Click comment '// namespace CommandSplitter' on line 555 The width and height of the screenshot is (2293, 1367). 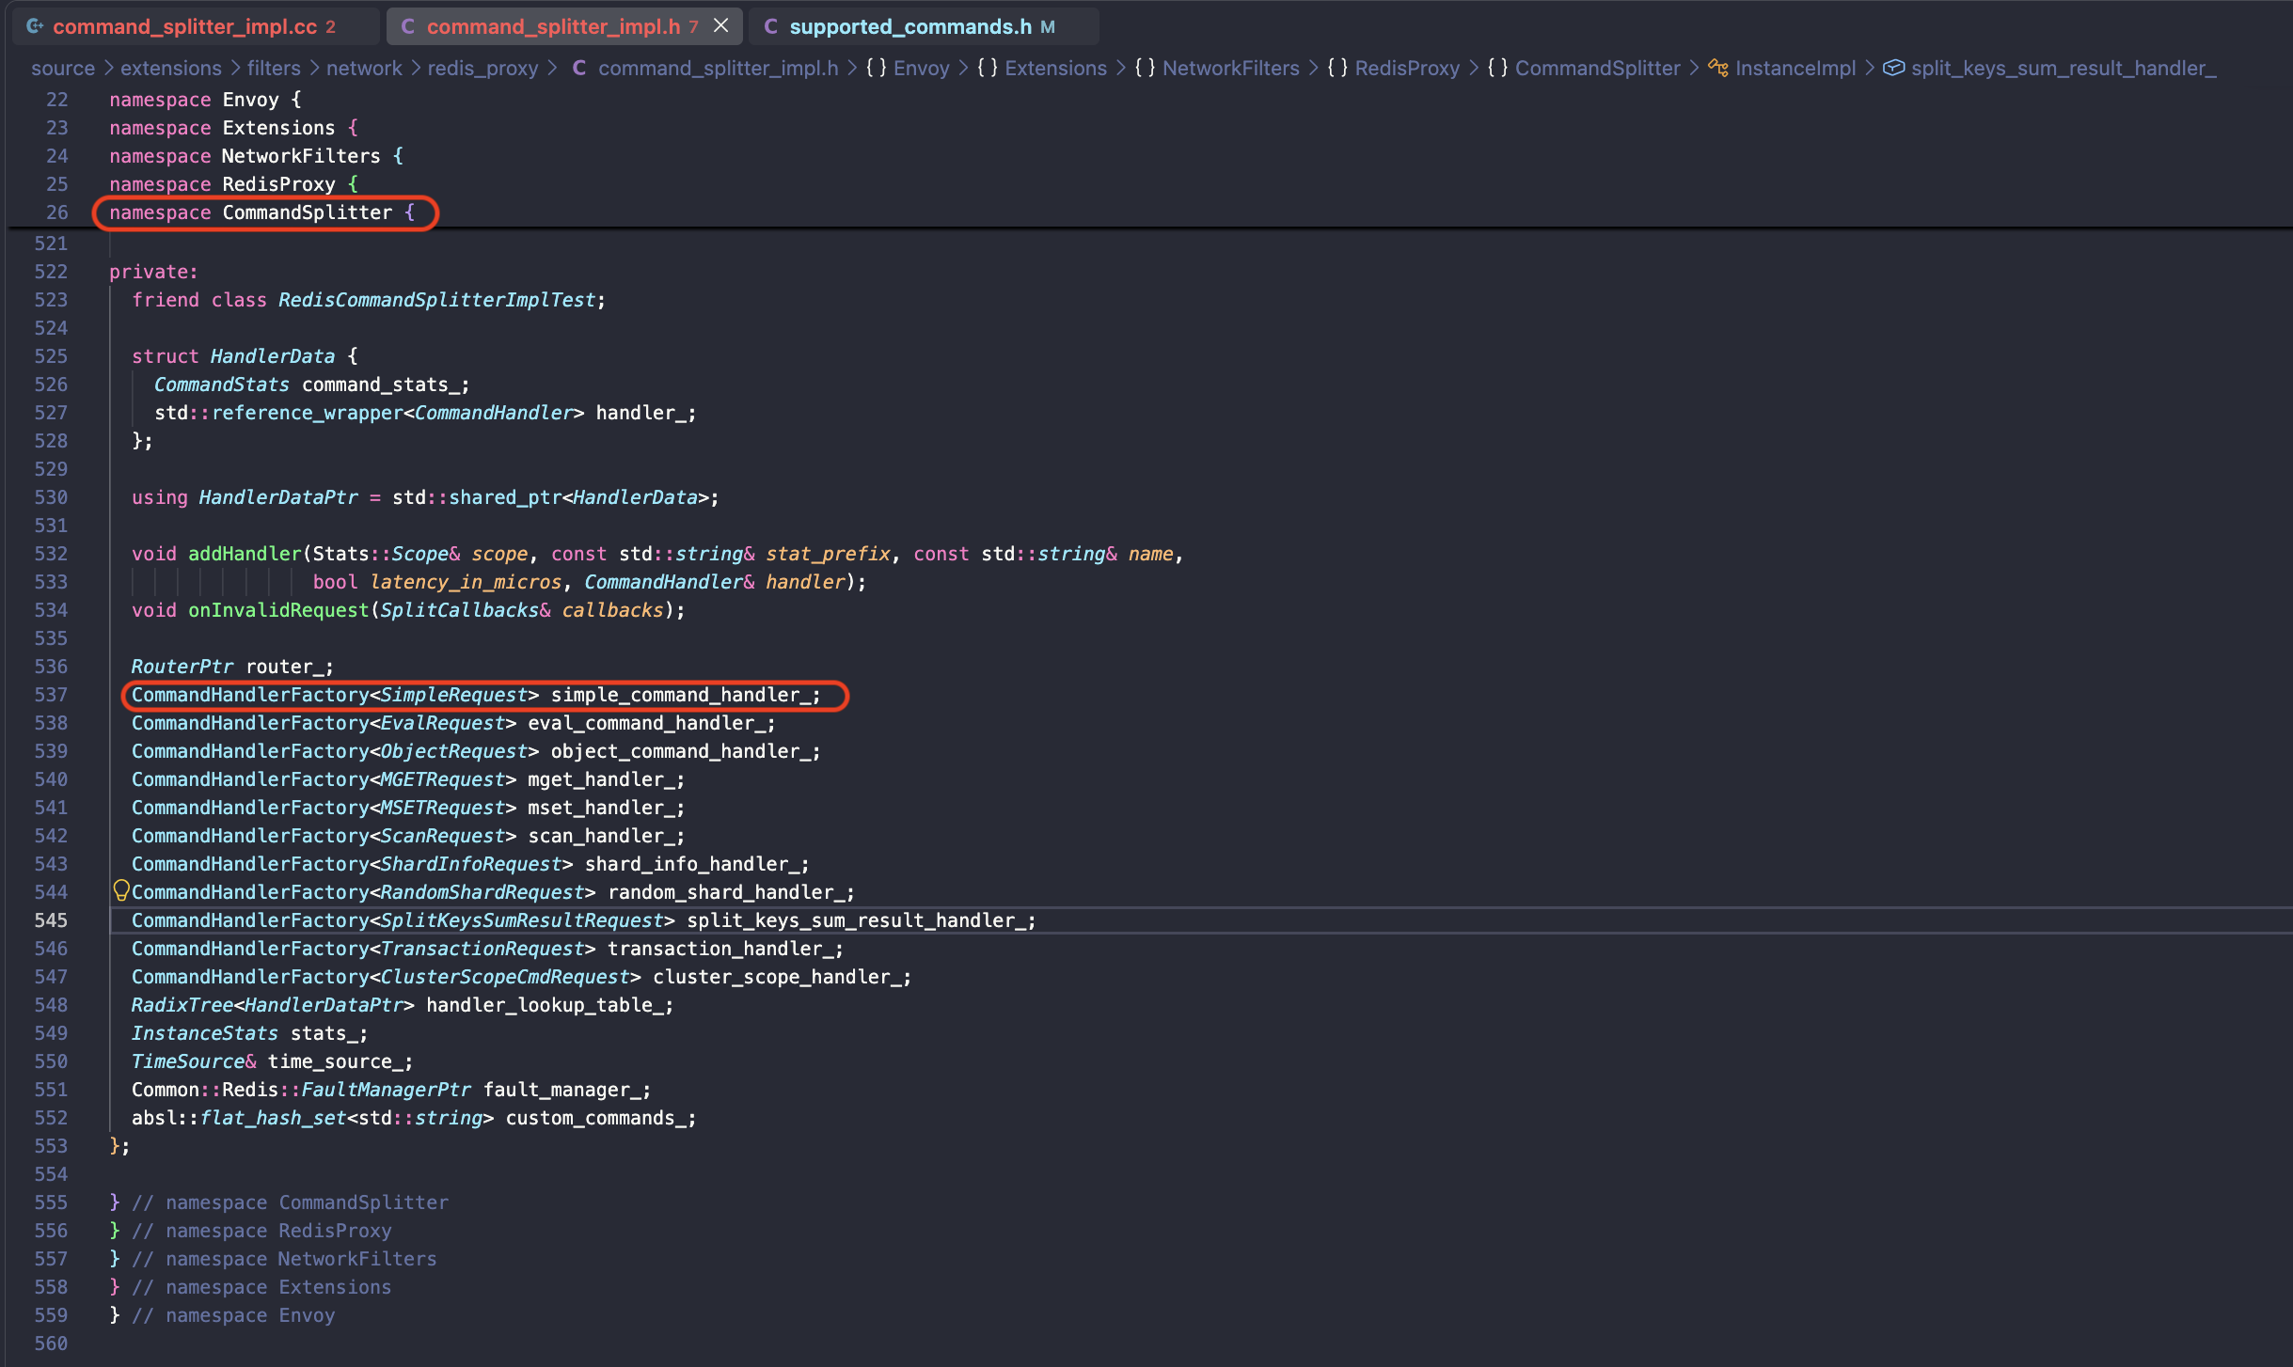pos(290,1202)
